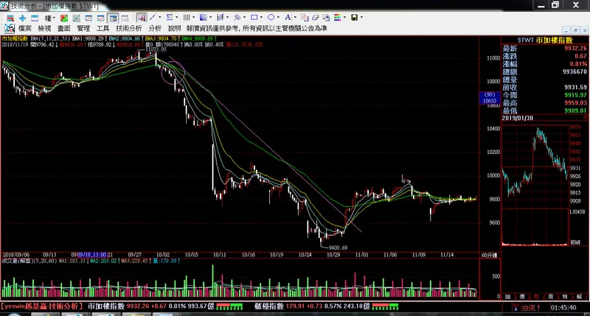Open the trend line tool dropdown arrow
This screenshot has height=316, width=590.
159,17
